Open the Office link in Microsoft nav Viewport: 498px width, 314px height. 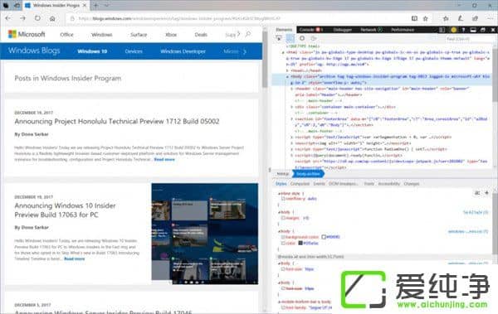pyautogui.click(x=66, y=35)
